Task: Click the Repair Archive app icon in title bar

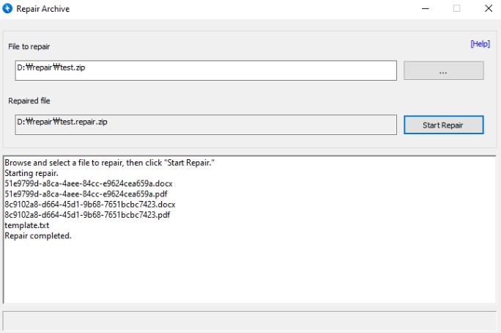Action: [x=7, y=8]
